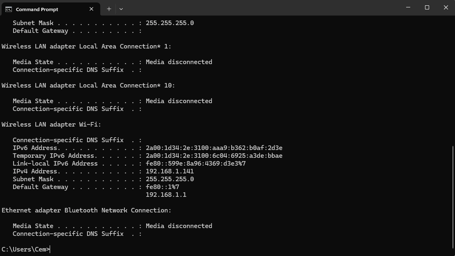Screen dimensions: 455x256
Task: Click the minimize window icon
Action: tap(408, 7)
